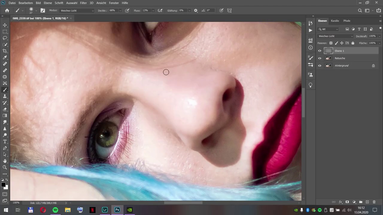Image resolution: width=383 pixels, height=215 pixels.
Task: Open the layer filter Art dropdown
Action: pos(328,29)
